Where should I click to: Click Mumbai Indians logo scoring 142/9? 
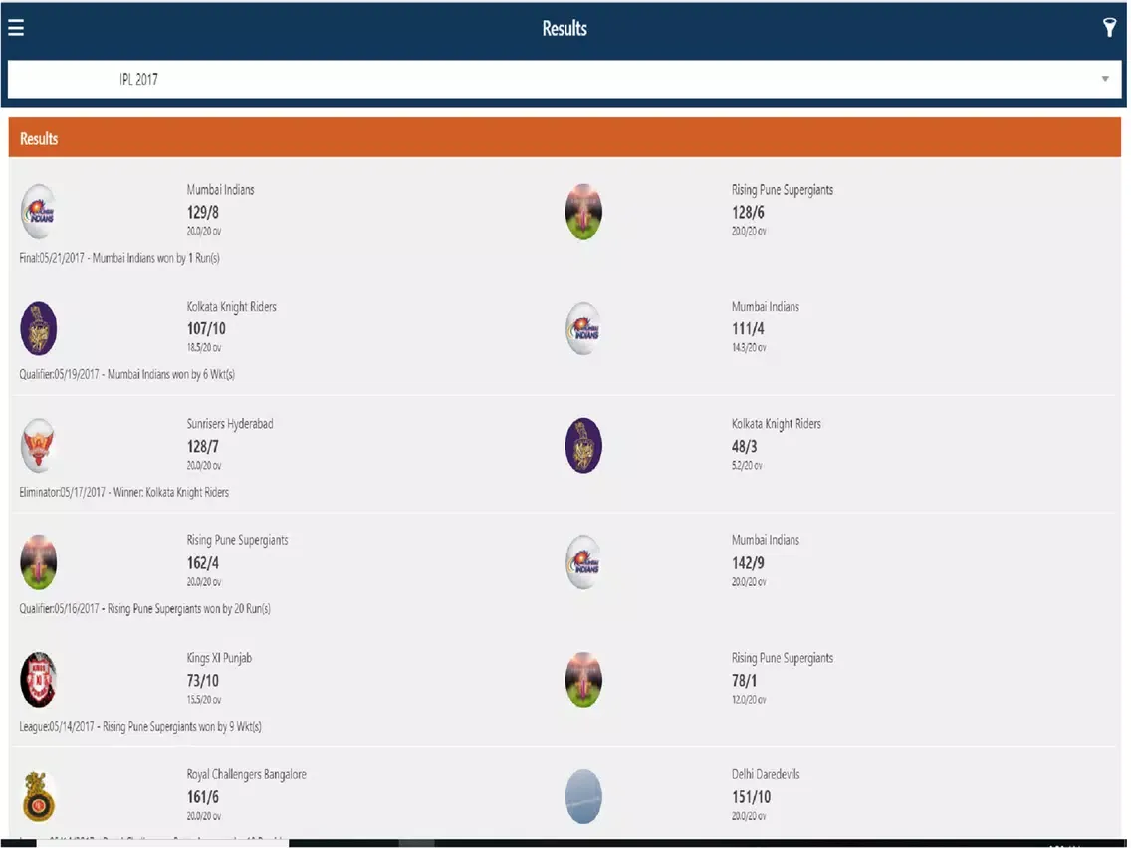point(582,561)
